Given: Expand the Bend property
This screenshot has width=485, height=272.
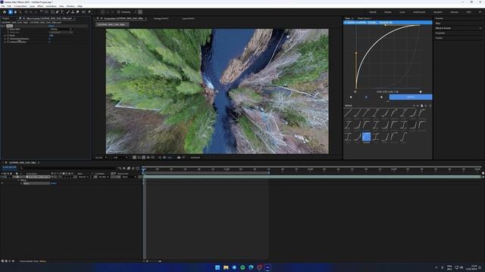Looking at the screenshot, I should (5, 36).
